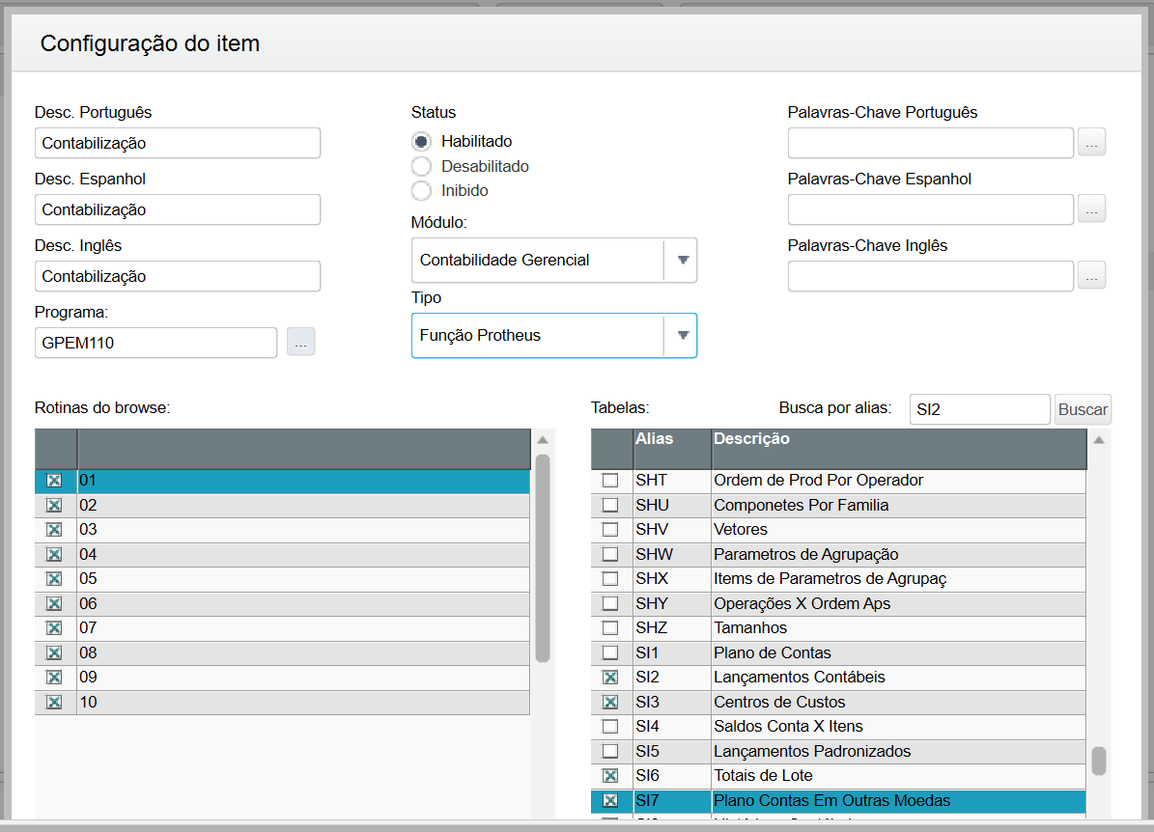Screen dimensions: 1154x832
Task: Uncheck browse routine 03 checkbox
Action: tap(54, 530)
